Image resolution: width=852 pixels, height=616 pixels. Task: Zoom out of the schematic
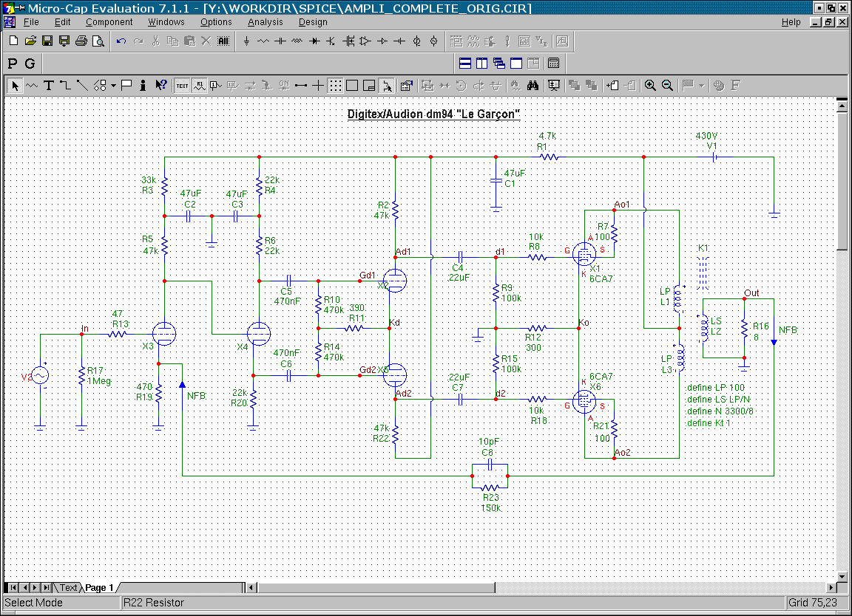coord(667,85)
